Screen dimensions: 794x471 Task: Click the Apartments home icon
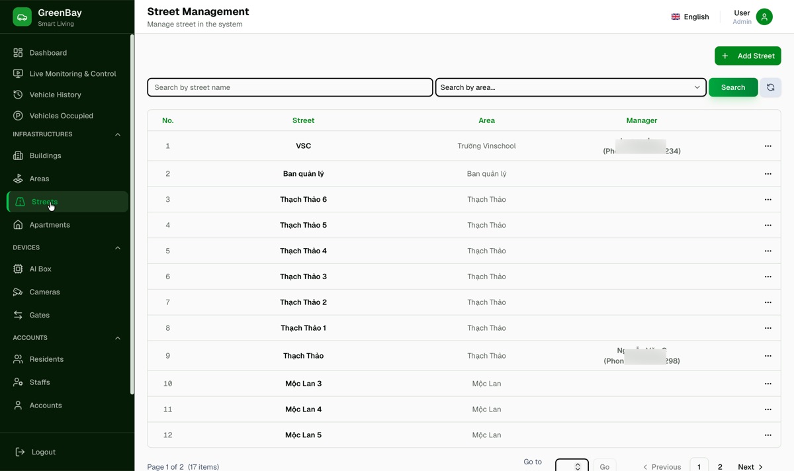click(18, 225)
